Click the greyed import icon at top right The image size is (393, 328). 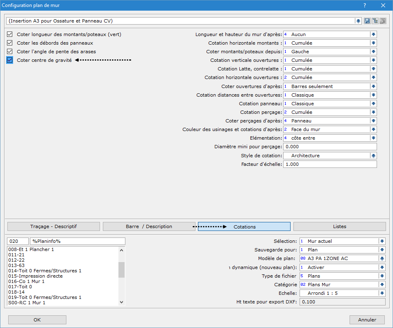[x=383, y=21]
